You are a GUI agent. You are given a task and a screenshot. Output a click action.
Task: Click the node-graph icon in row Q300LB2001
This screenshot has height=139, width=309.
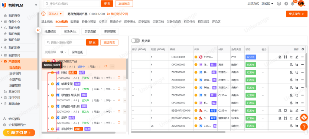[285, 57]
